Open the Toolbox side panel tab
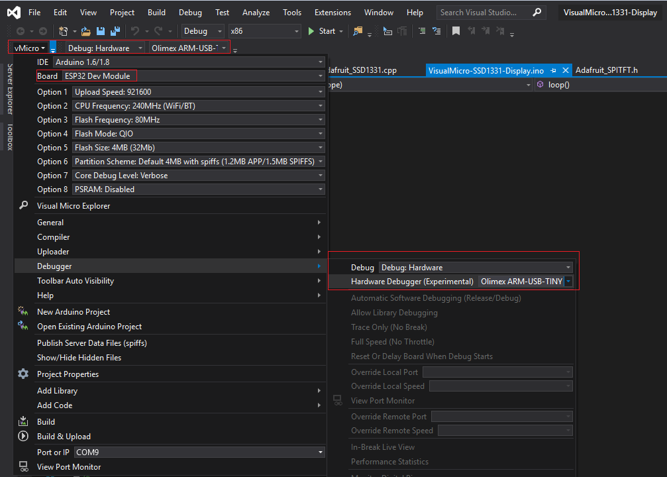 pos(10,137)
